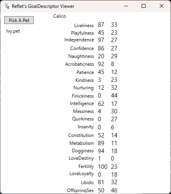
Task: Close the GoalDescriptor Viewer window
Action: pyautogui.click(x=162, y=6)
